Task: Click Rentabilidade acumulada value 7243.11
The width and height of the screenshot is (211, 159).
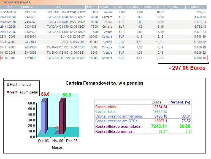Action: pyautogui.click(x=159, y=126)
